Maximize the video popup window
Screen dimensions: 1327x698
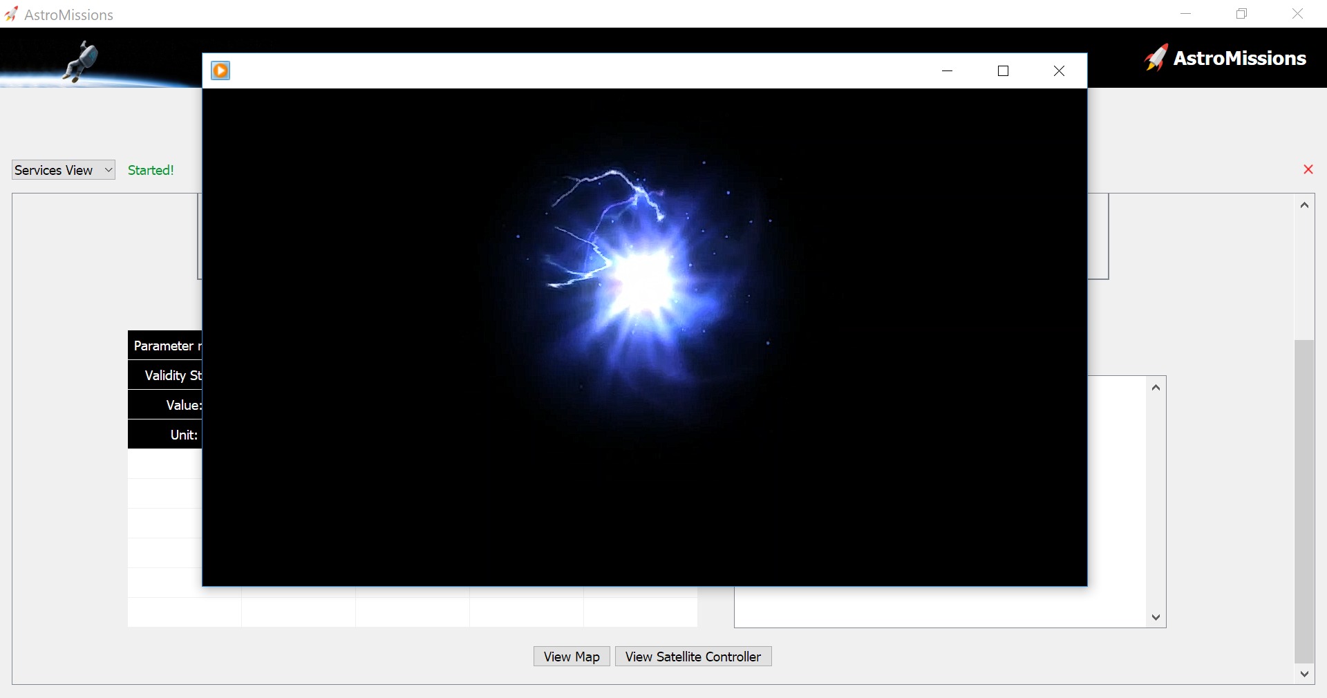(1003, 70)
